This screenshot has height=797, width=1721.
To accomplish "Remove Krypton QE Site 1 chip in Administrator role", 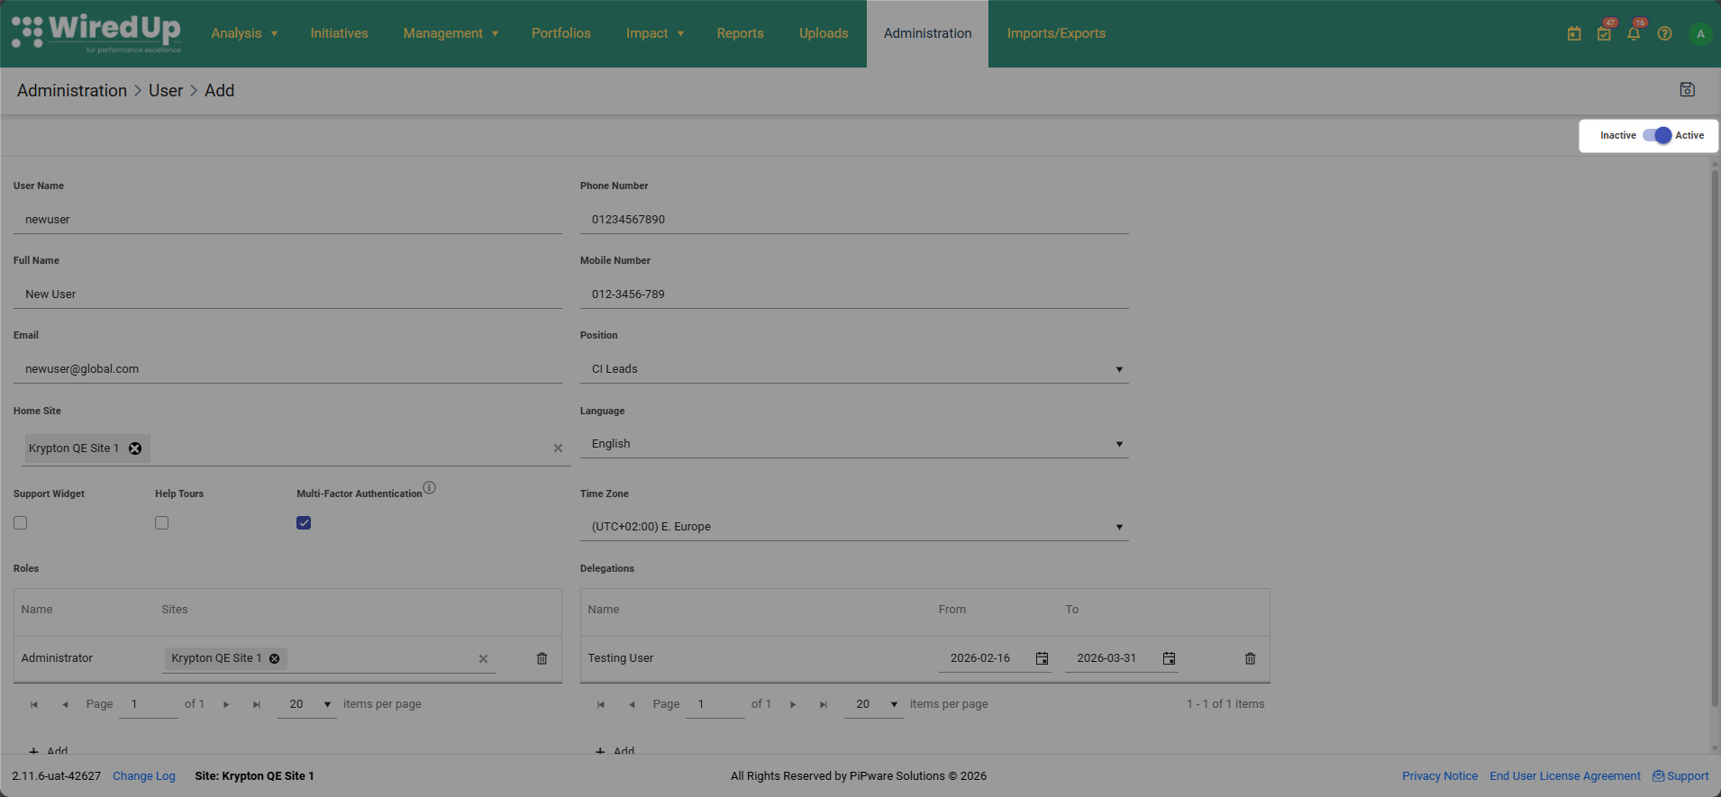I will pos(275,658).
